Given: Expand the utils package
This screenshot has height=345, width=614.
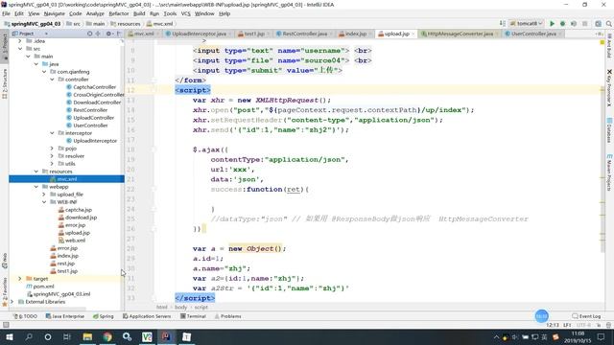Looking at the screenshot, I should [52, 164].
